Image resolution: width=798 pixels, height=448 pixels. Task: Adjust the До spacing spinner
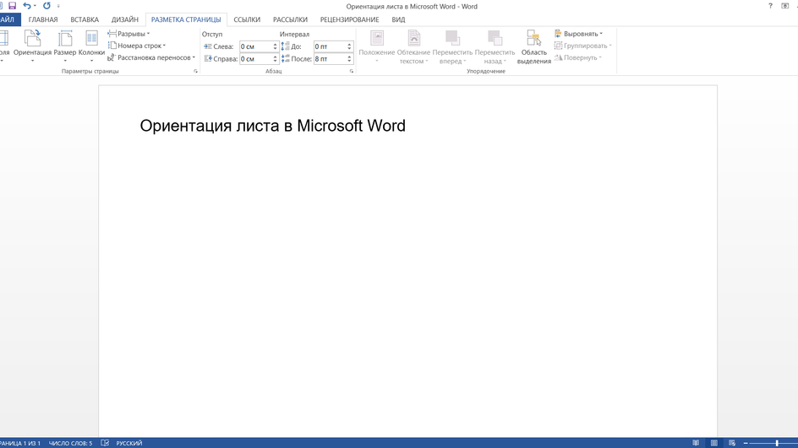[x=350, y=46]
